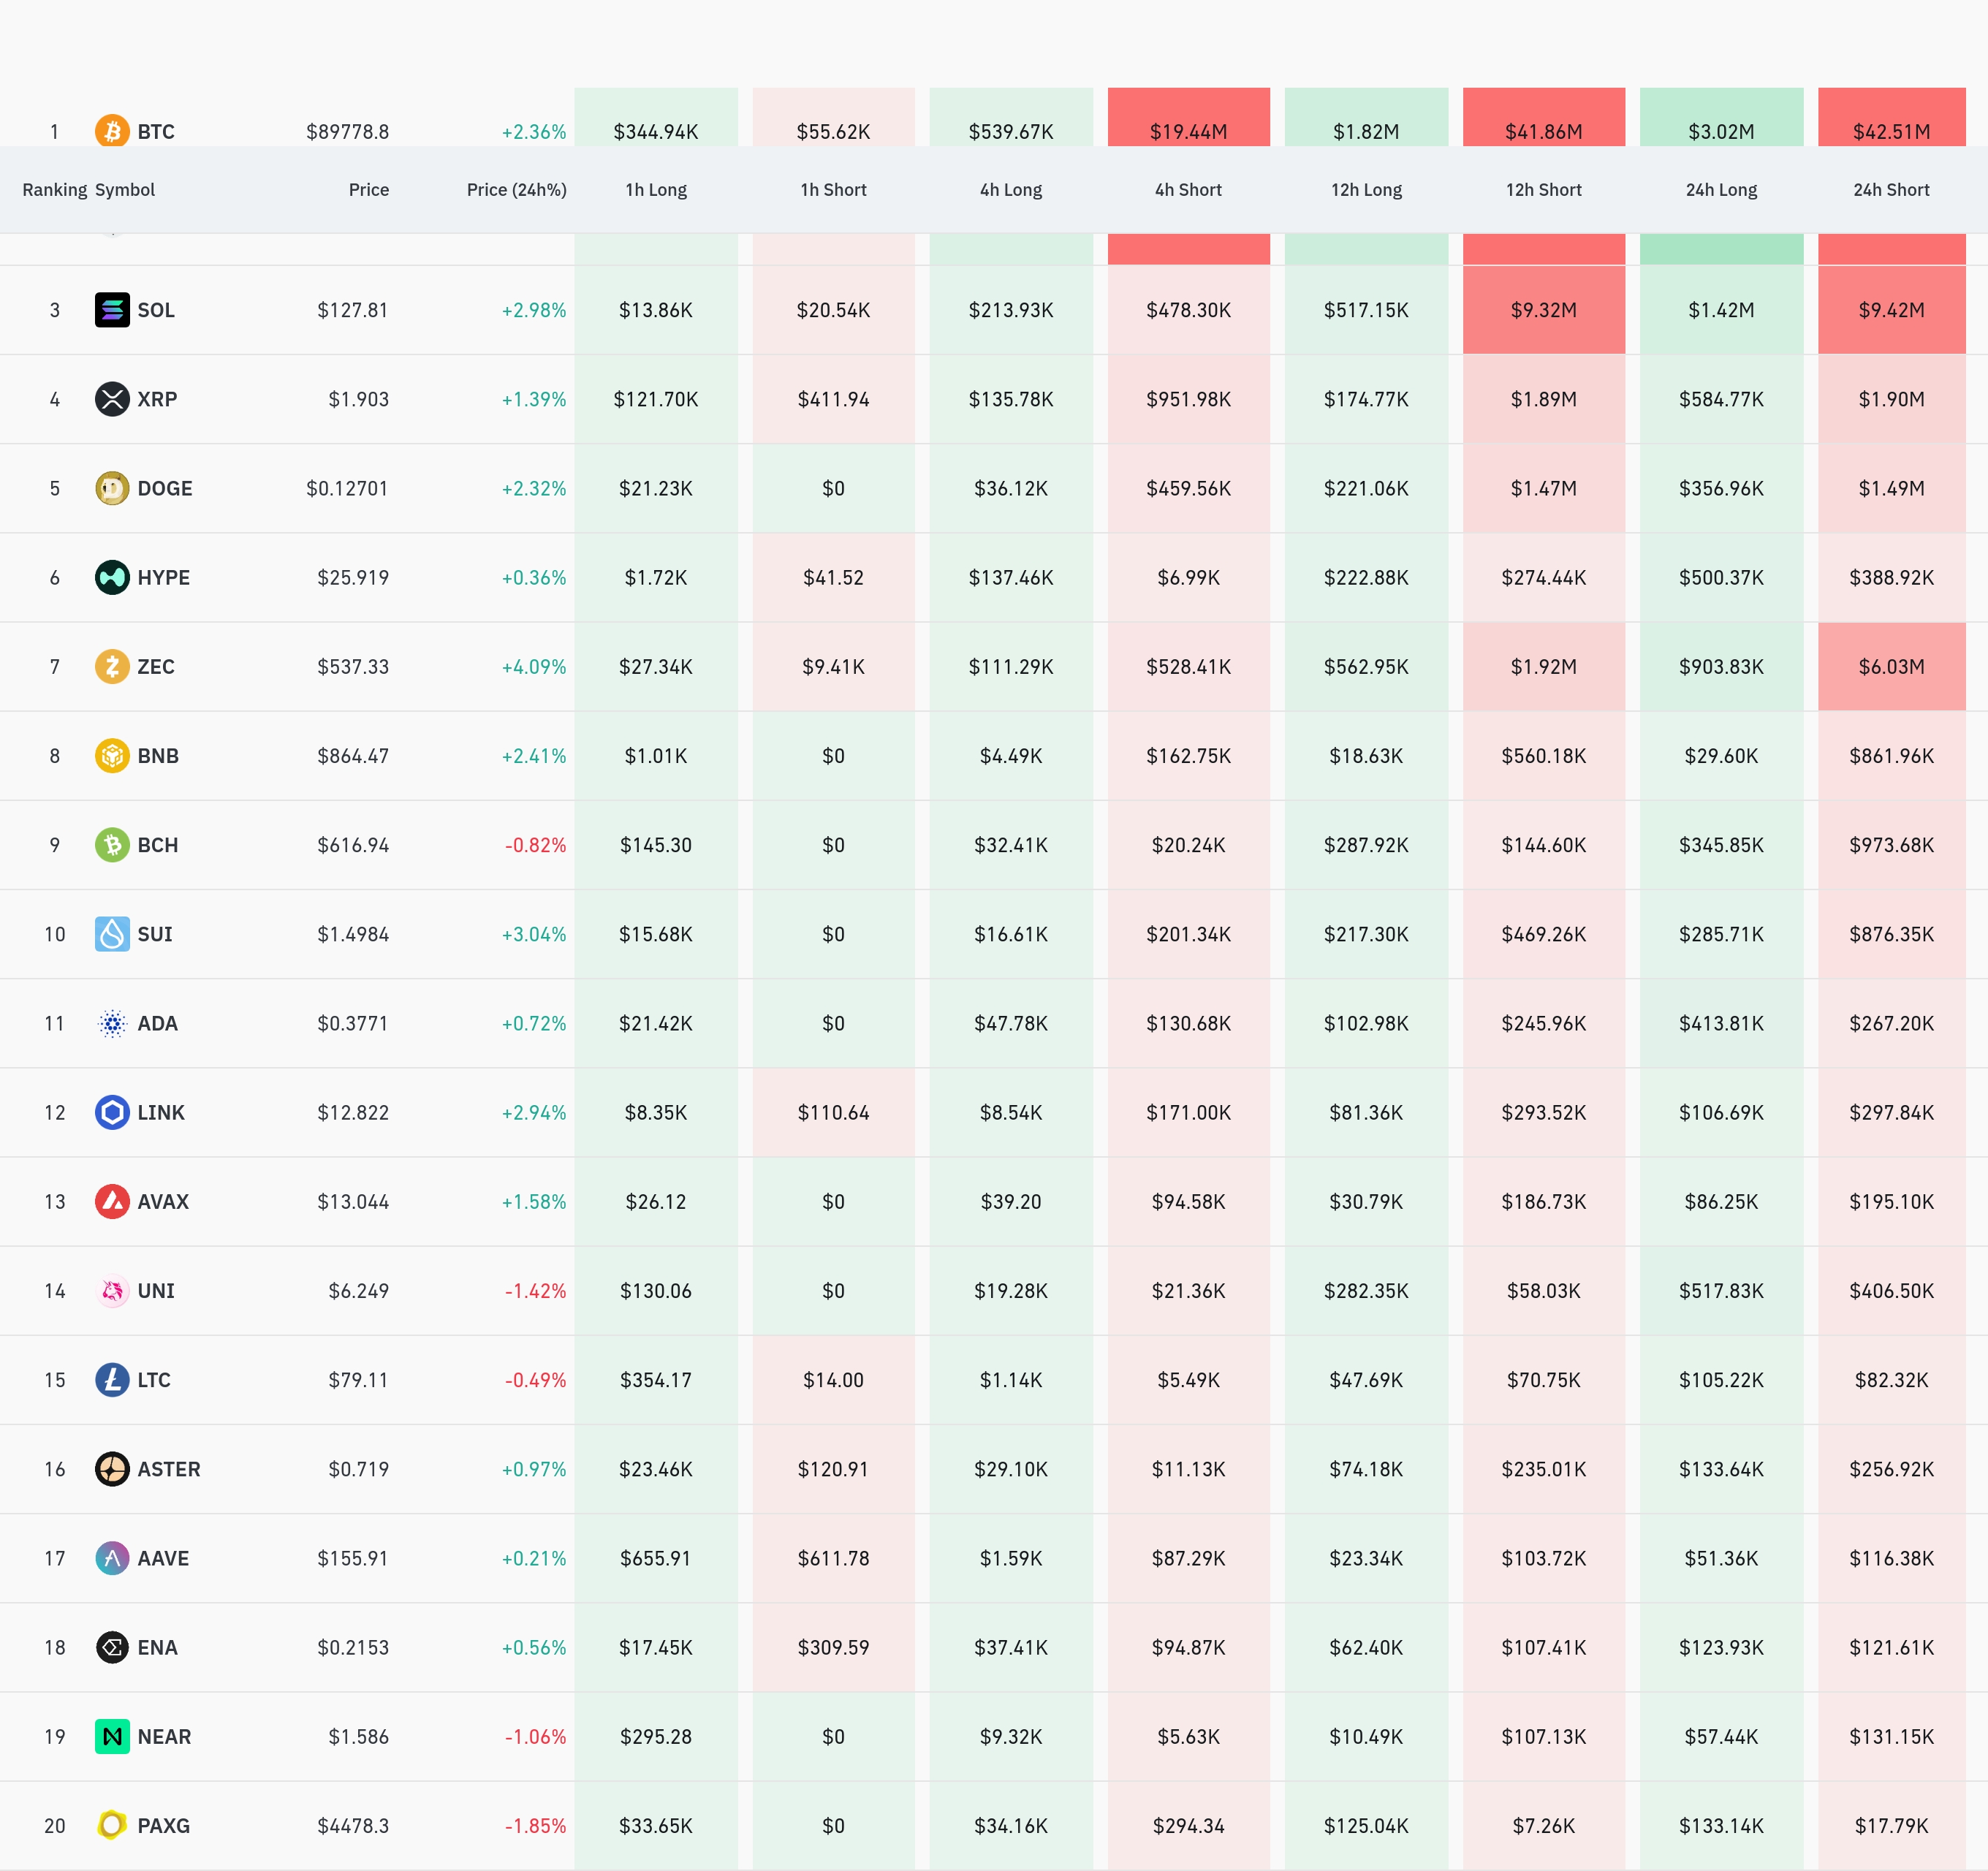This screenshot has height=1871, width=1988.
Task: Click SOL's red $9.42M 24h Short cell
Action: (x=1890, y=310)
